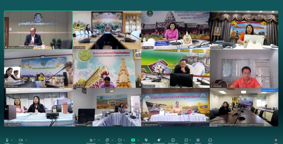This screenshot has width=283, height=144.
Task: Select the video tile of woman in pink blouse
Action: (x=175, y=30)
